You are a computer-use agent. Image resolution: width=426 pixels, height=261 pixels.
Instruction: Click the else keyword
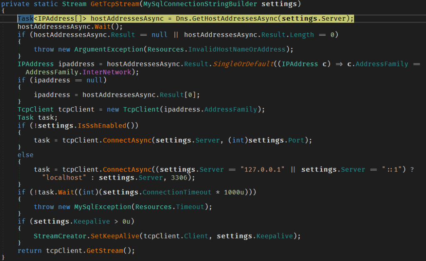25,155
